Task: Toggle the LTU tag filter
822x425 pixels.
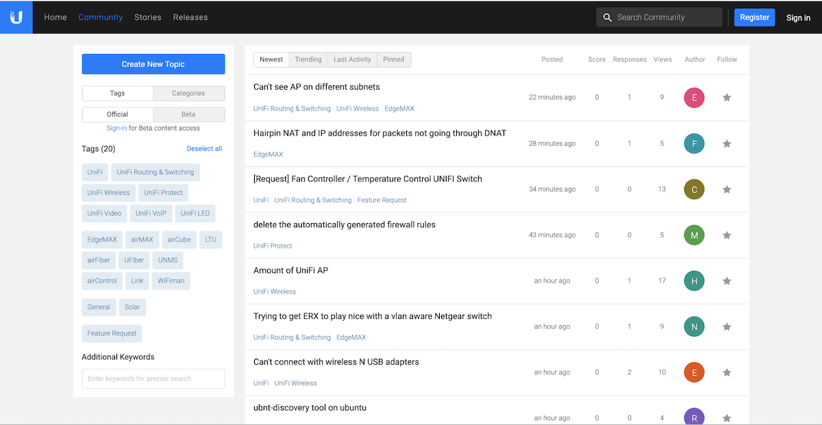Action: tap(210, 240)
